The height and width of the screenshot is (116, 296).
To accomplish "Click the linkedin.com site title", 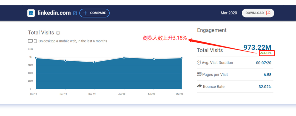I will point(54,13).
